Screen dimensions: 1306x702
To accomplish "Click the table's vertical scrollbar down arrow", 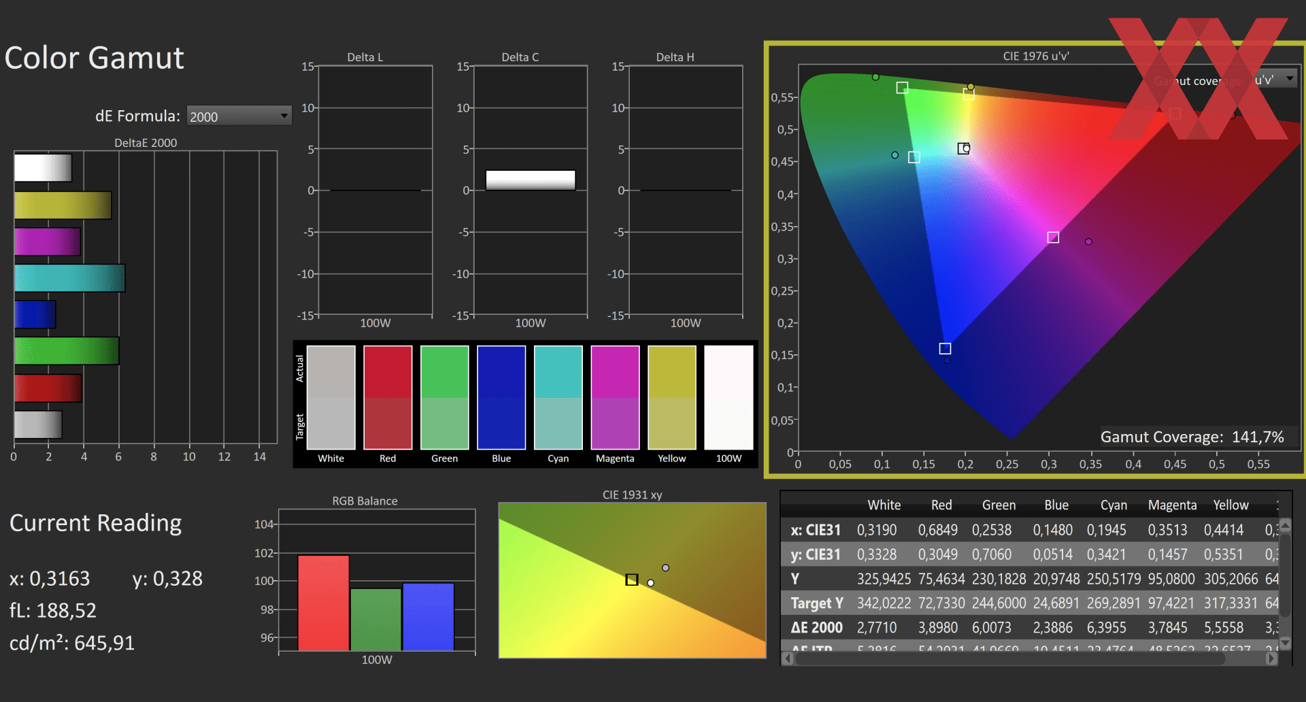I will tap(1285, 642).
